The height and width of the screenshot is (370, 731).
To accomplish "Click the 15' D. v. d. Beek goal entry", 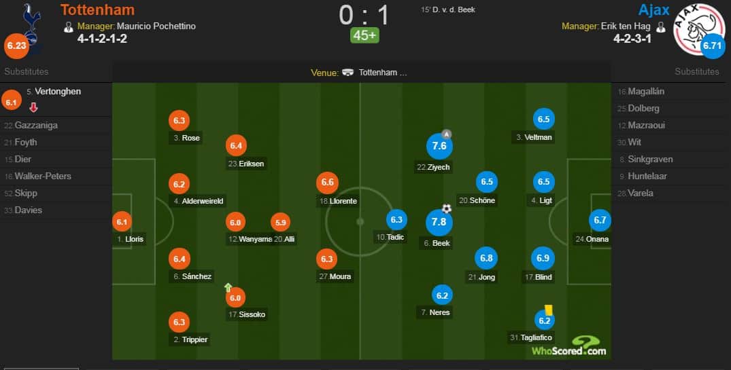I will [x=448, y=10].
